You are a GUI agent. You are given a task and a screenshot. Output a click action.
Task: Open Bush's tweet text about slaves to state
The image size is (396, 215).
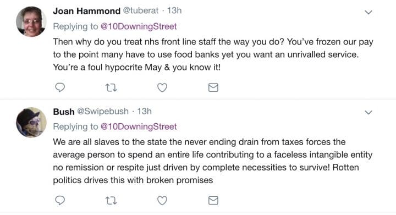(x=213, y=161)
